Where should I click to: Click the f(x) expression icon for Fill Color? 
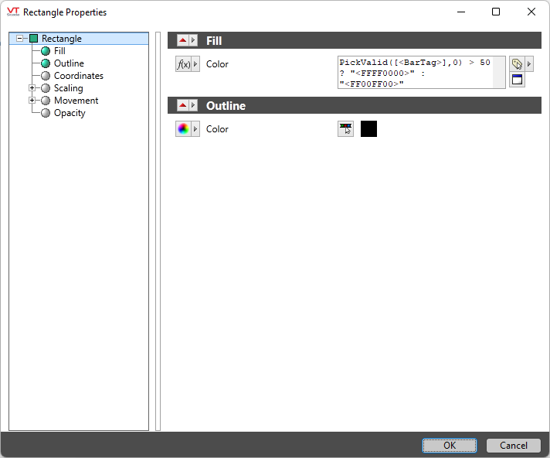[x=183, y=64]
